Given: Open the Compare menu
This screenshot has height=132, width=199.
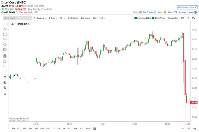Looking at the screenshot, I should tap(85, 18).
